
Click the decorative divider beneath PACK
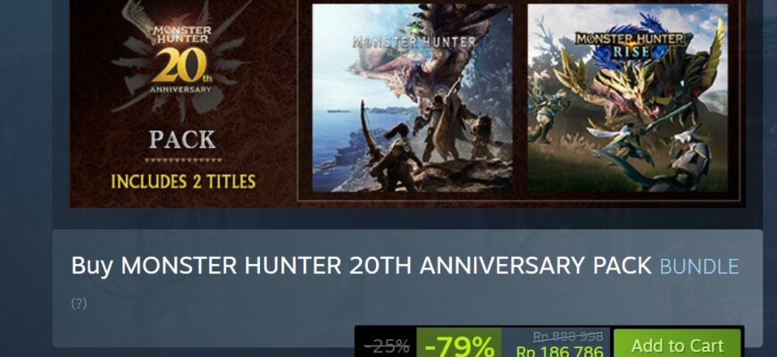[183, 161]
